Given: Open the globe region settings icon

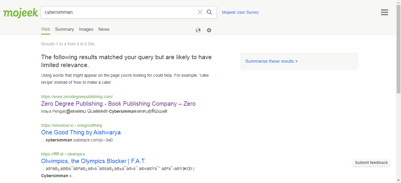Looking at the screenshot, I should (198, 30).
